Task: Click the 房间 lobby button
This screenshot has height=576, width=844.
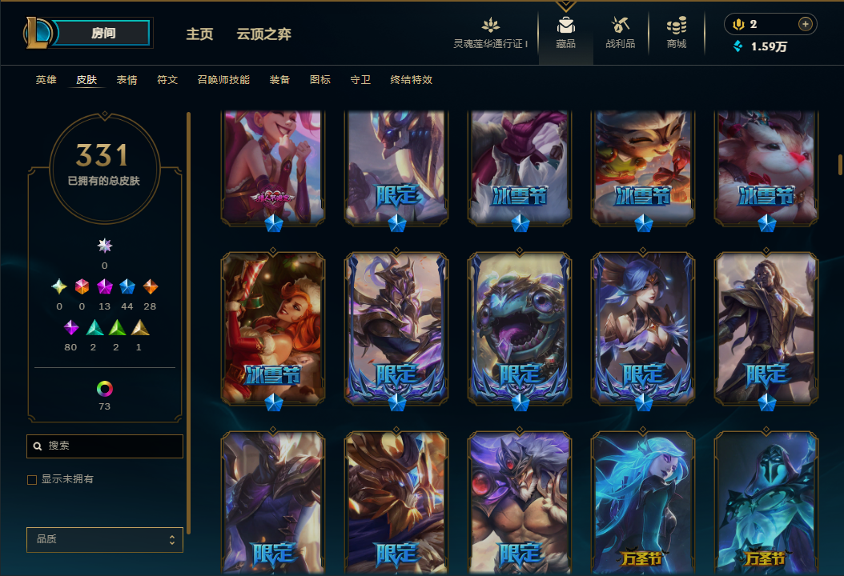Action: [102, 33]
